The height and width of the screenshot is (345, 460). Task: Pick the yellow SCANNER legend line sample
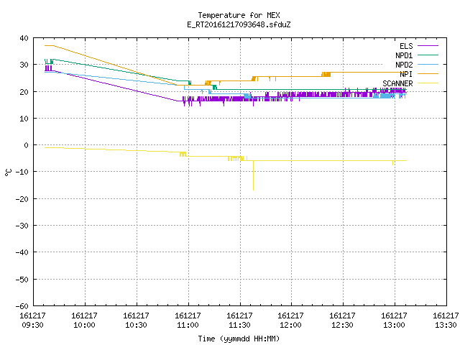pyautogui.click(x=428, y=83)
